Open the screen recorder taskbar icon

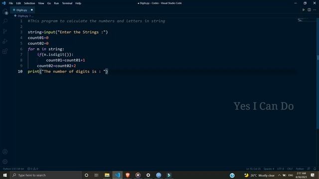pos(138,175)
